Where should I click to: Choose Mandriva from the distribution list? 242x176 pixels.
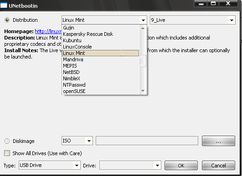point(101,59)
